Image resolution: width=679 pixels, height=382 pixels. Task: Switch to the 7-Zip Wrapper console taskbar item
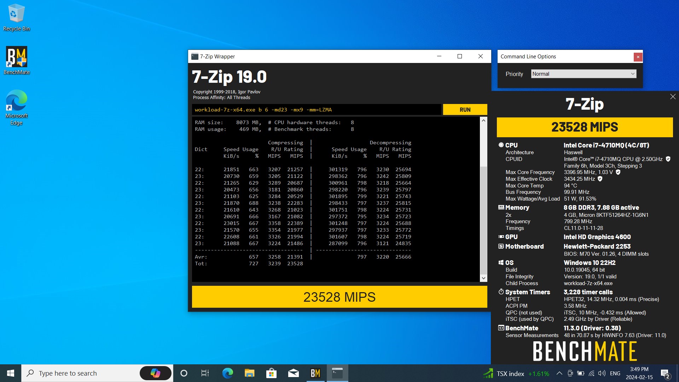click(337, 373)
